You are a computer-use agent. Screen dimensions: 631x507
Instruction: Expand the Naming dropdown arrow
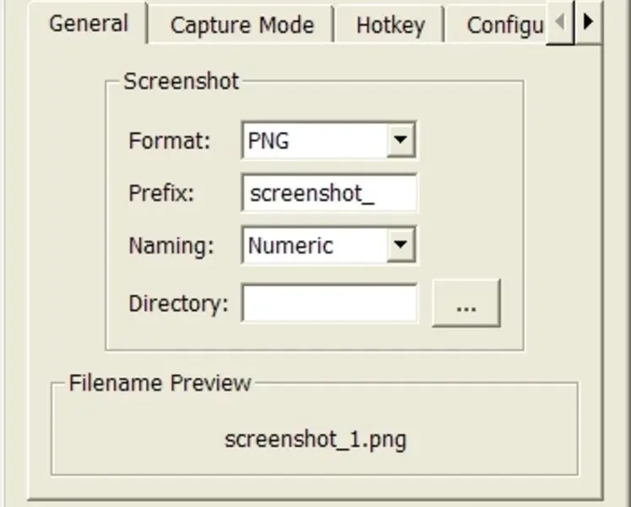click(x=401, y=246)
